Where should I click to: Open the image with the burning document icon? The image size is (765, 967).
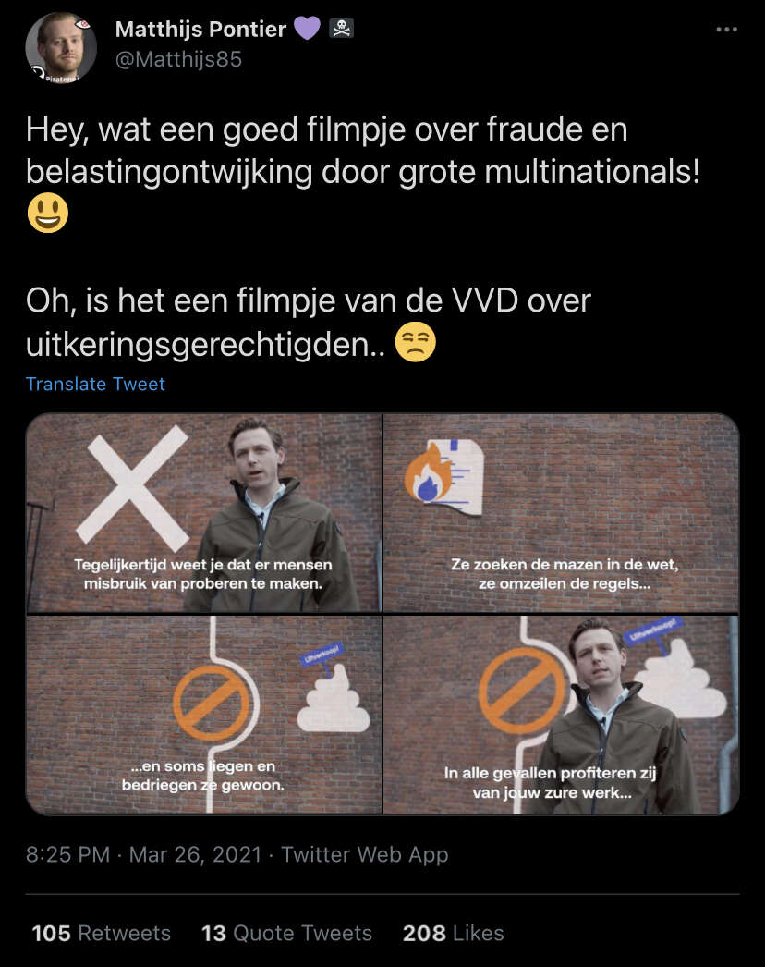click(561, 513)
